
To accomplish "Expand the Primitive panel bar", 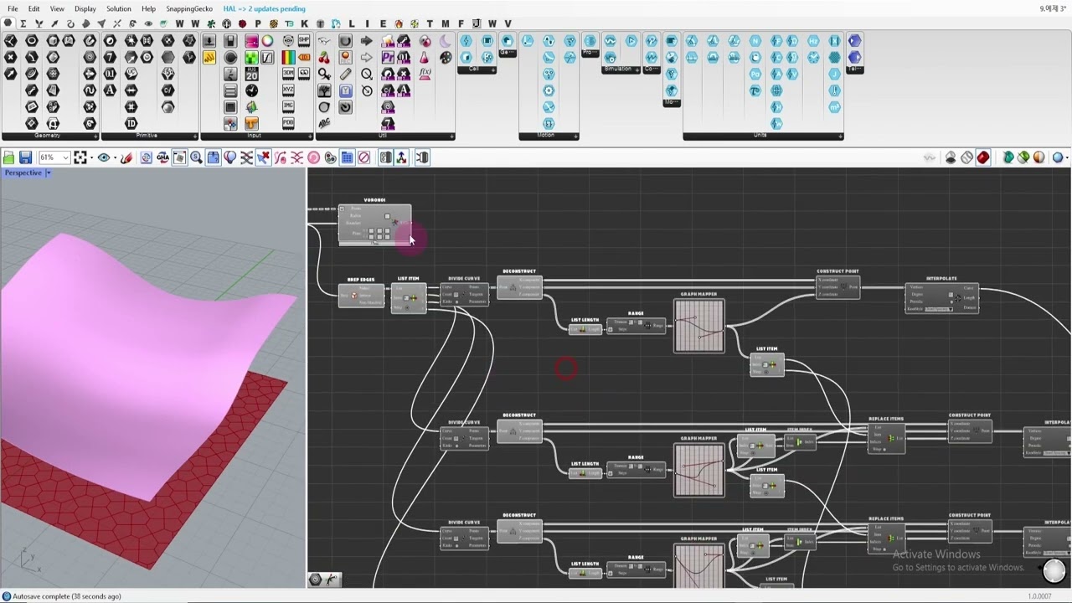I will [149, 136].
